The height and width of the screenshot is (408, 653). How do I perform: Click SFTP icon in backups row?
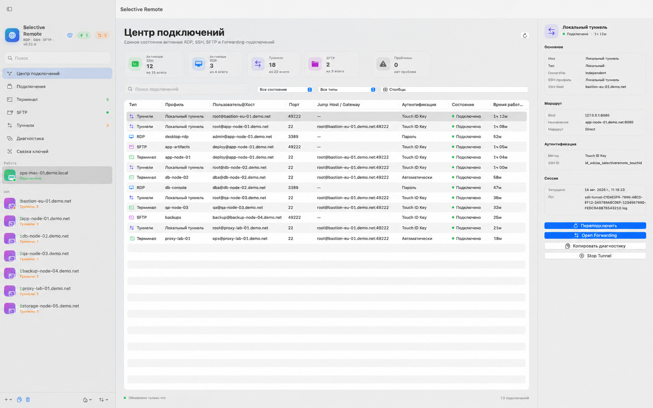[131, 218]
